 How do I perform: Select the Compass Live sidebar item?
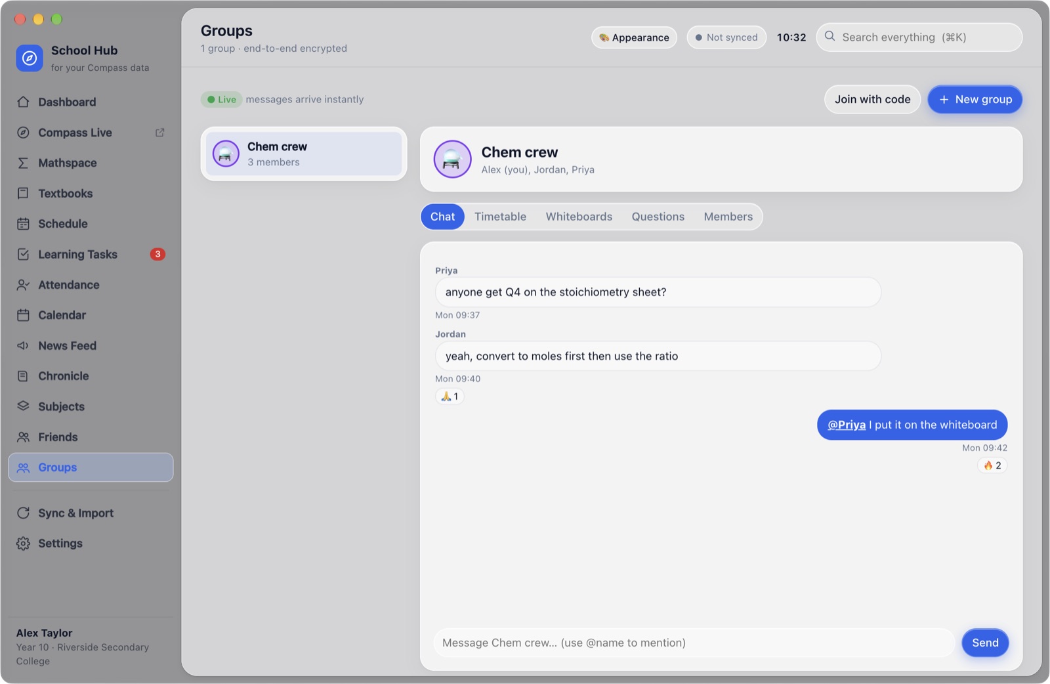coord(91,133)
